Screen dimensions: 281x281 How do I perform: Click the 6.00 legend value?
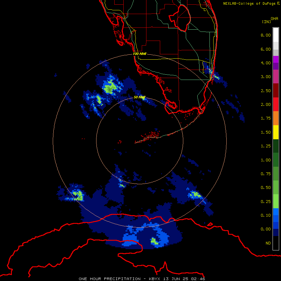(x=266, y=49)
